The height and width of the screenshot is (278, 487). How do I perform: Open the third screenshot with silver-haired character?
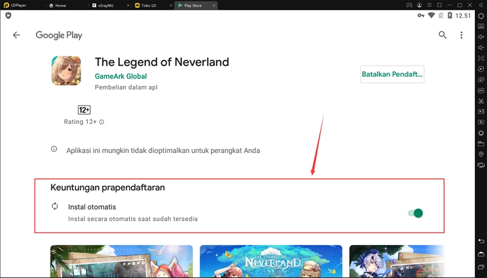click(397, 261)
